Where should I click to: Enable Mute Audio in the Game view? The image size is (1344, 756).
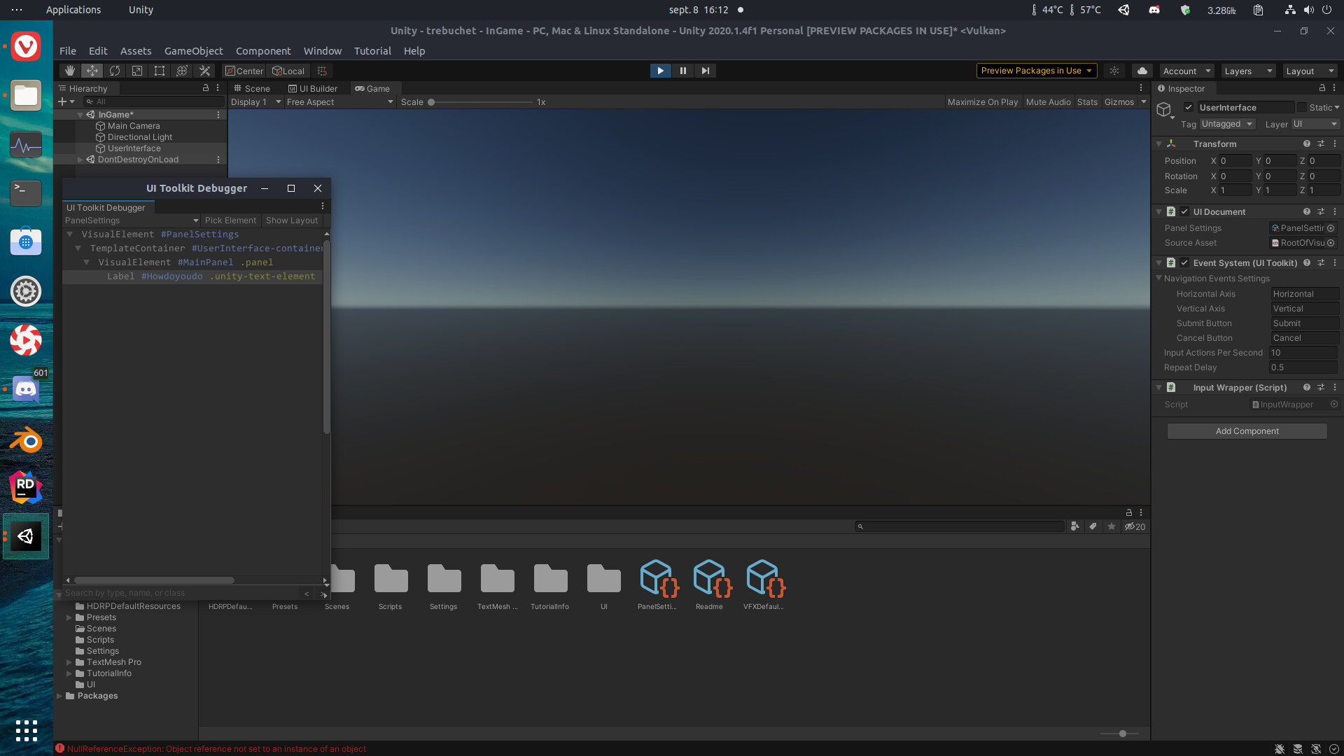[1048, 101]
